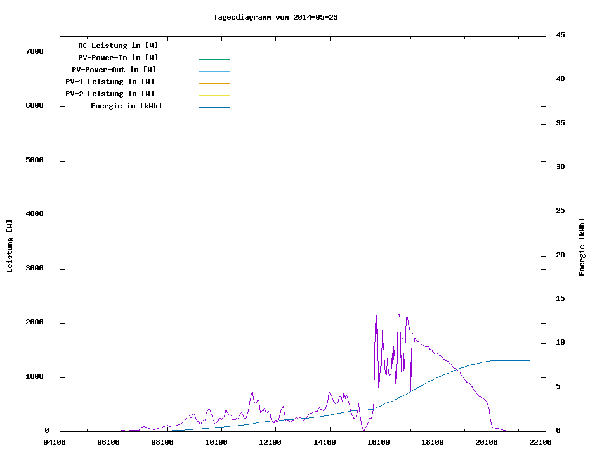Click the 22:00 label at axis end
The width and height of the screenshot is (609, 456).
(540, 442)
